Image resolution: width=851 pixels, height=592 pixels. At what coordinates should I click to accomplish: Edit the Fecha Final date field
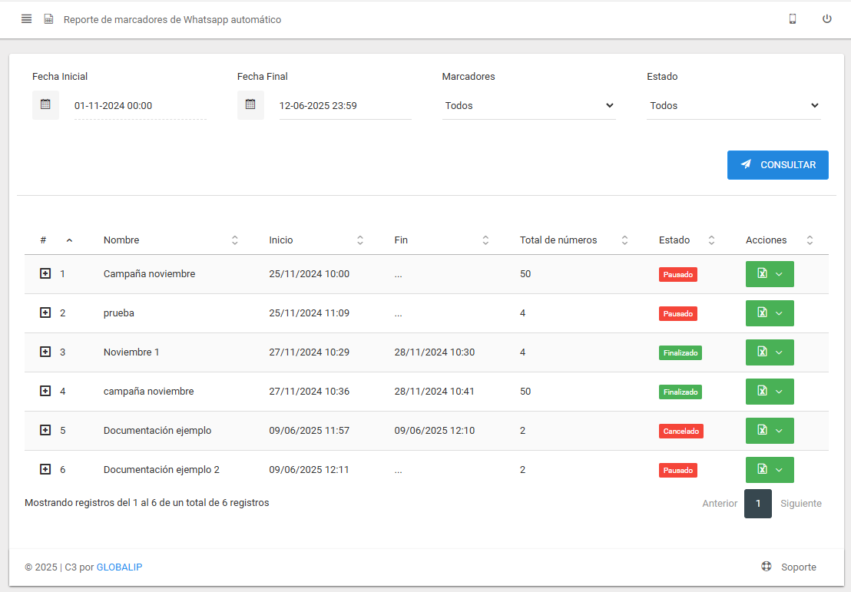pos(345,106)
